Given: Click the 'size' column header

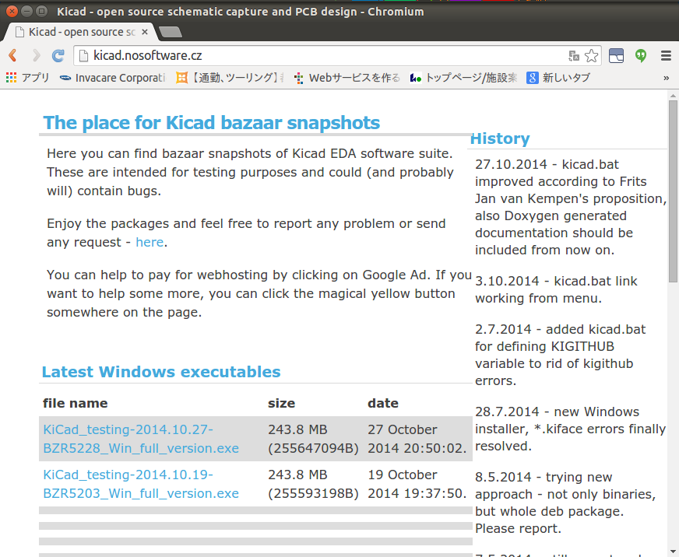Looking at the screenshot, I should click(x=281, y=404).
